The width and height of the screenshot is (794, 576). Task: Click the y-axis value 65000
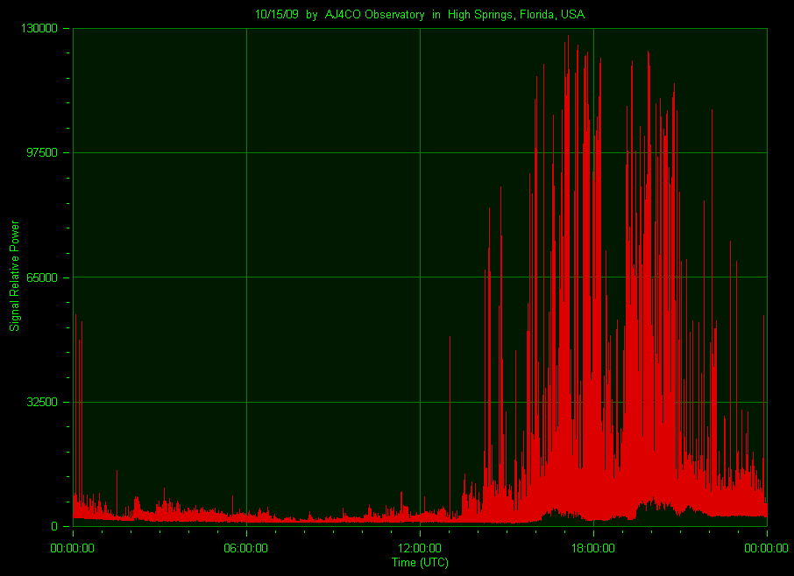42,277
